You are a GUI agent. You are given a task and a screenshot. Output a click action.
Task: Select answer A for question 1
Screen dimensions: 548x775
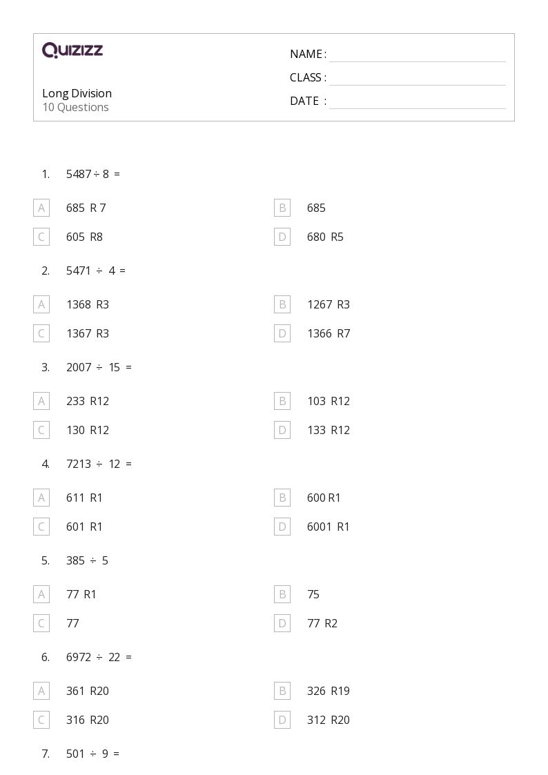pyautogui.click(x=41, y=208)
